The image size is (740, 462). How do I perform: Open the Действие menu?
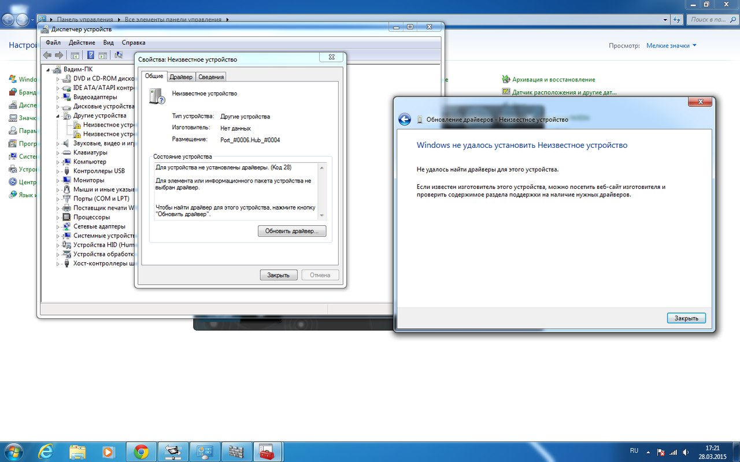click(x=82, y=43)
